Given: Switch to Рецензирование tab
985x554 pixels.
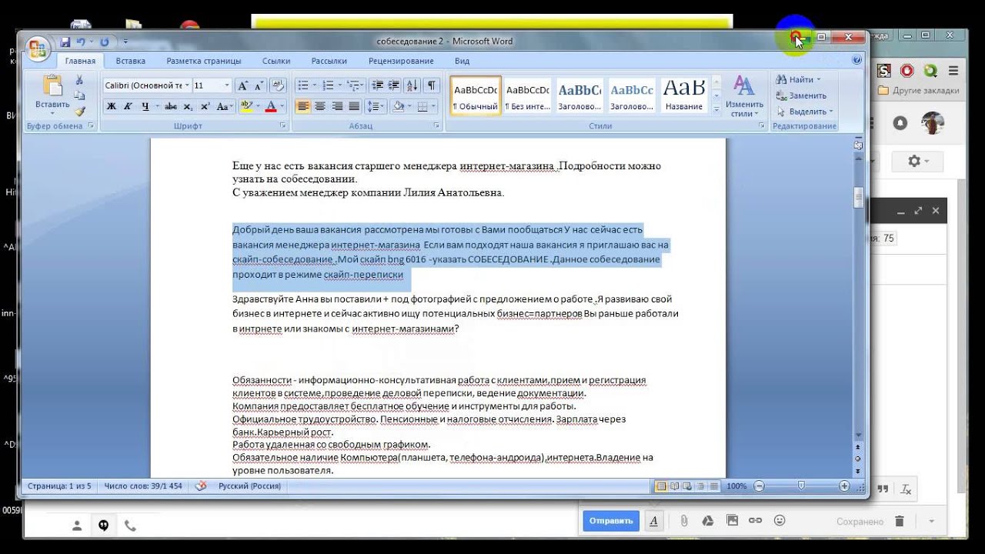Looking at the screenshot, I should 401,61.
